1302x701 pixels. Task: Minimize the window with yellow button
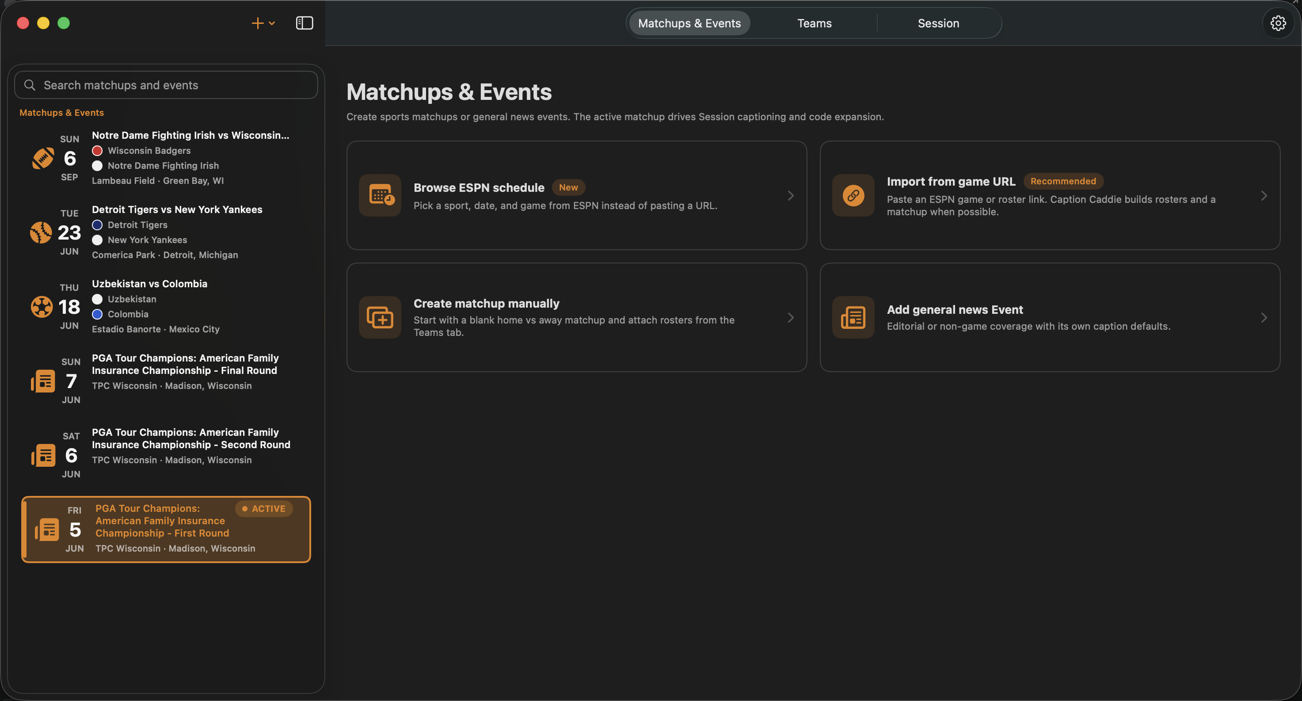tap(43, 23)
